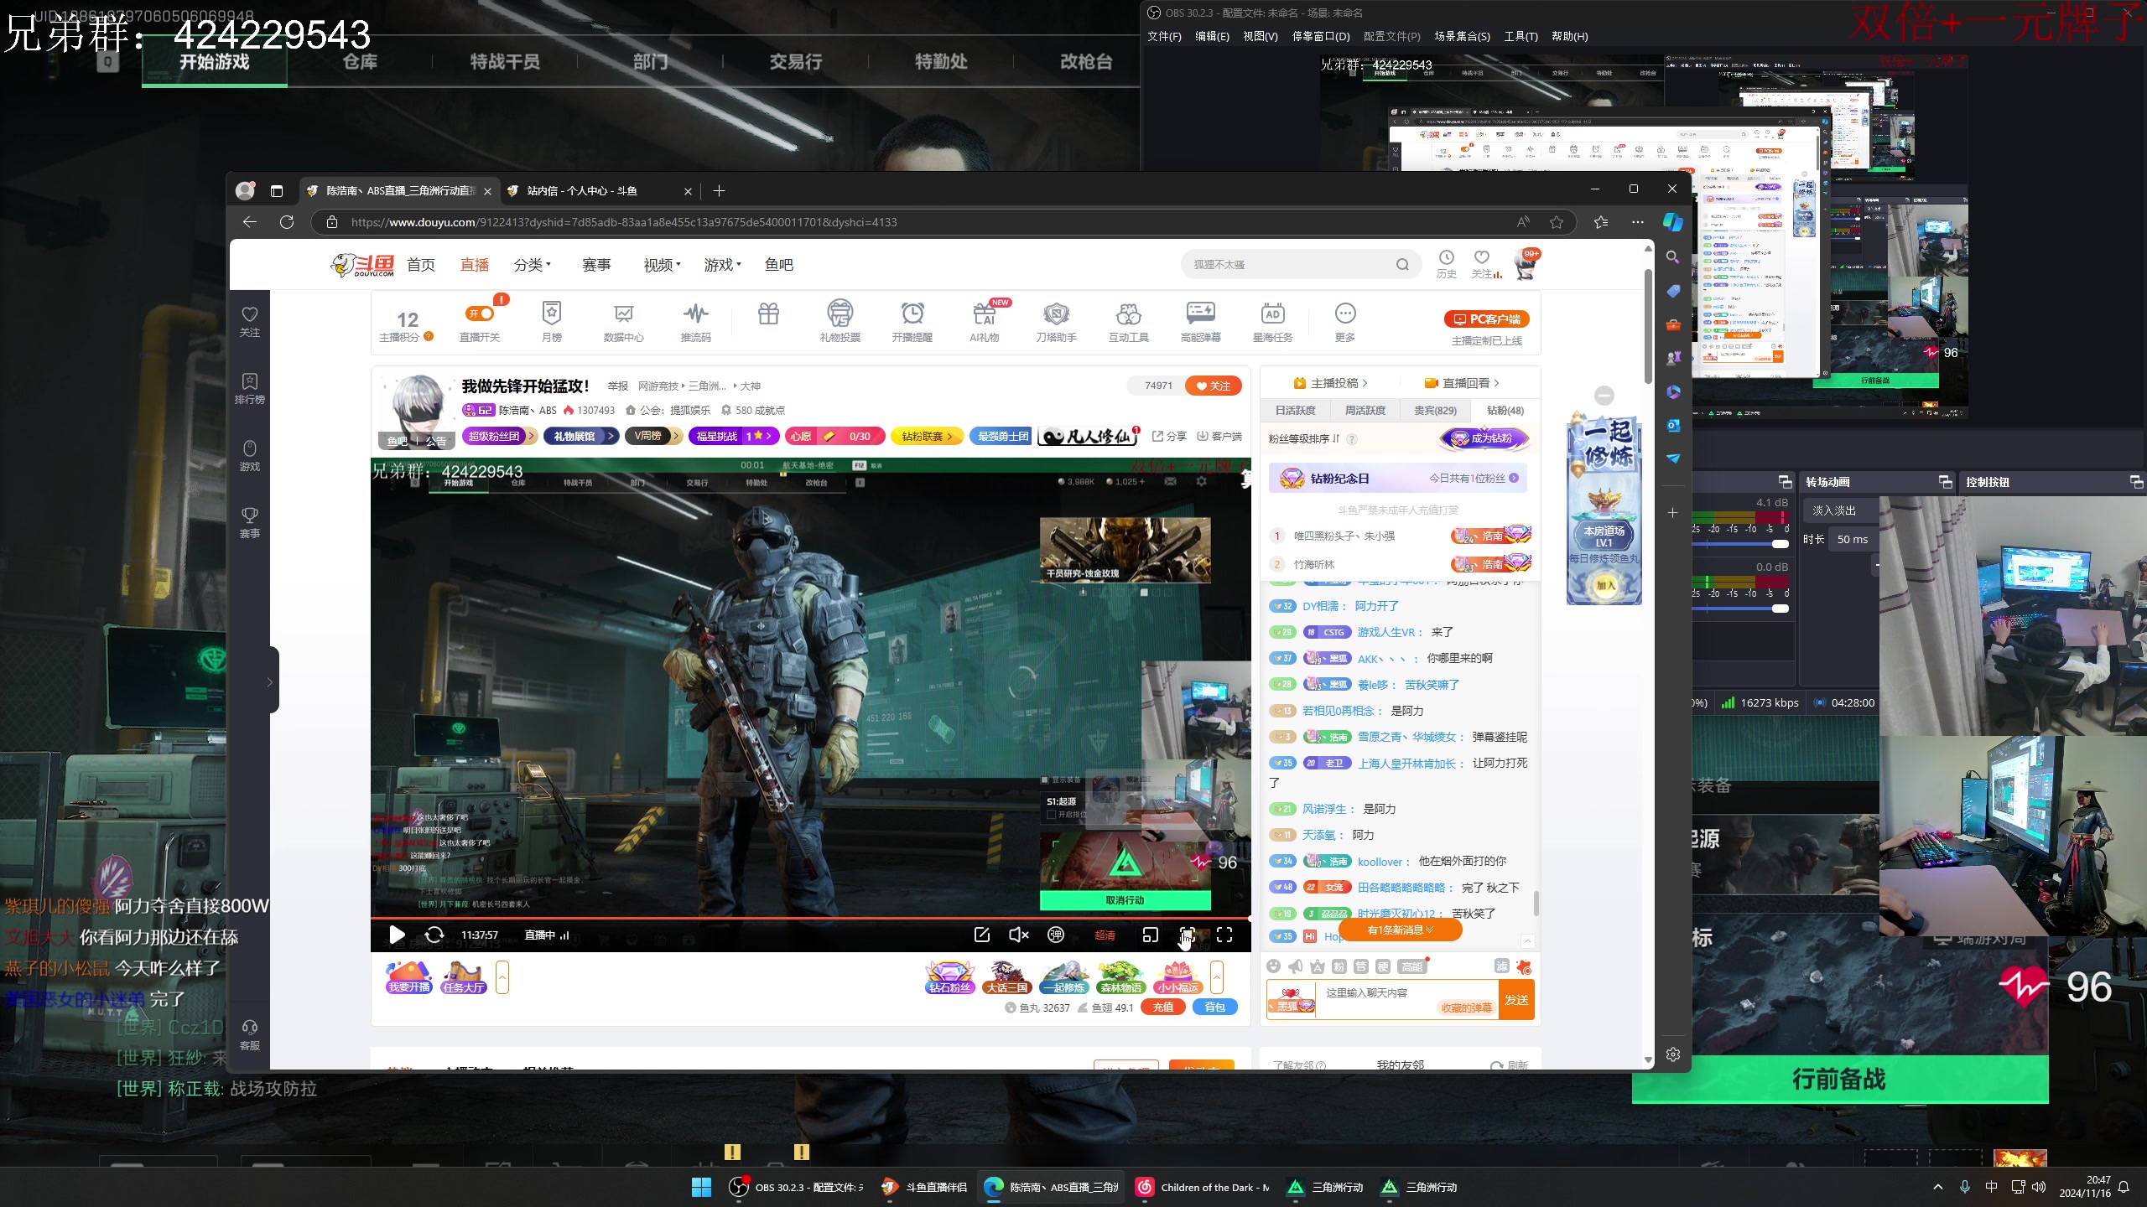Open 互动工具 icon
Image resolution: width=2147 pixels, height=1207 pixels.
[x=1128, y=322]
